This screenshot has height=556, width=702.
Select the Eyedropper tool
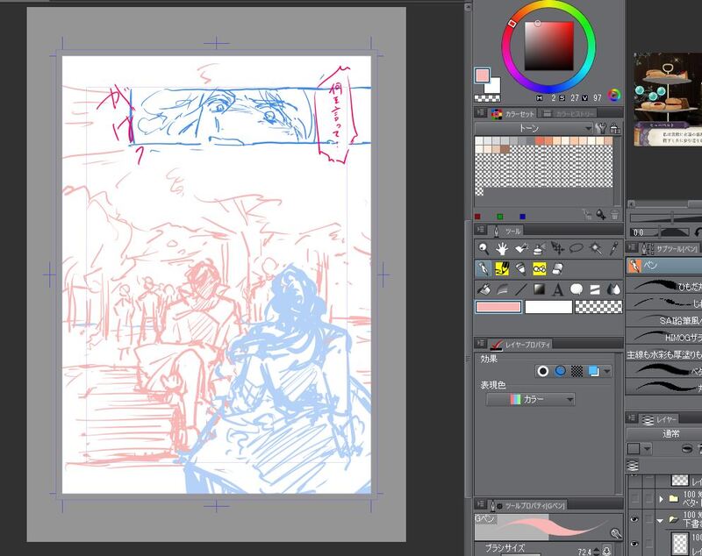[x=614, y=248]
